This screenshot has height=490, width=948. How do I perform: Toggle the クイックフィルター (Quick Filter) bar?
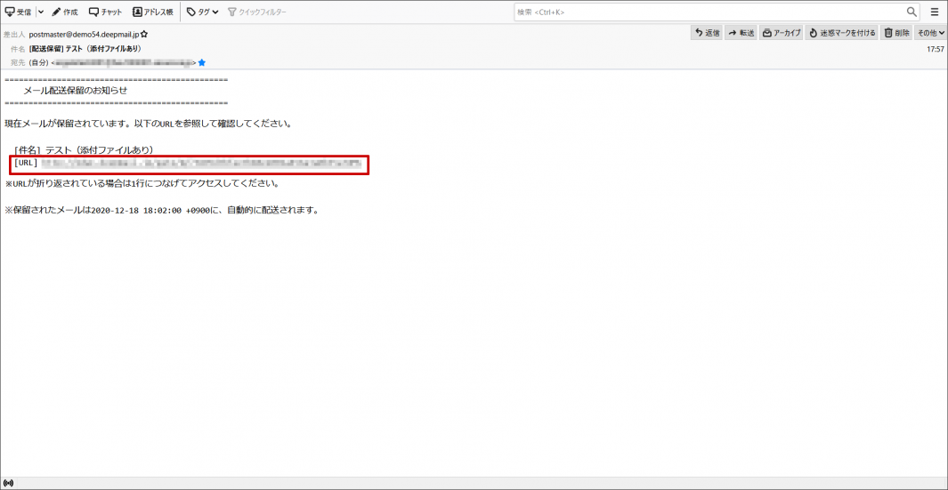pos(257,12)
